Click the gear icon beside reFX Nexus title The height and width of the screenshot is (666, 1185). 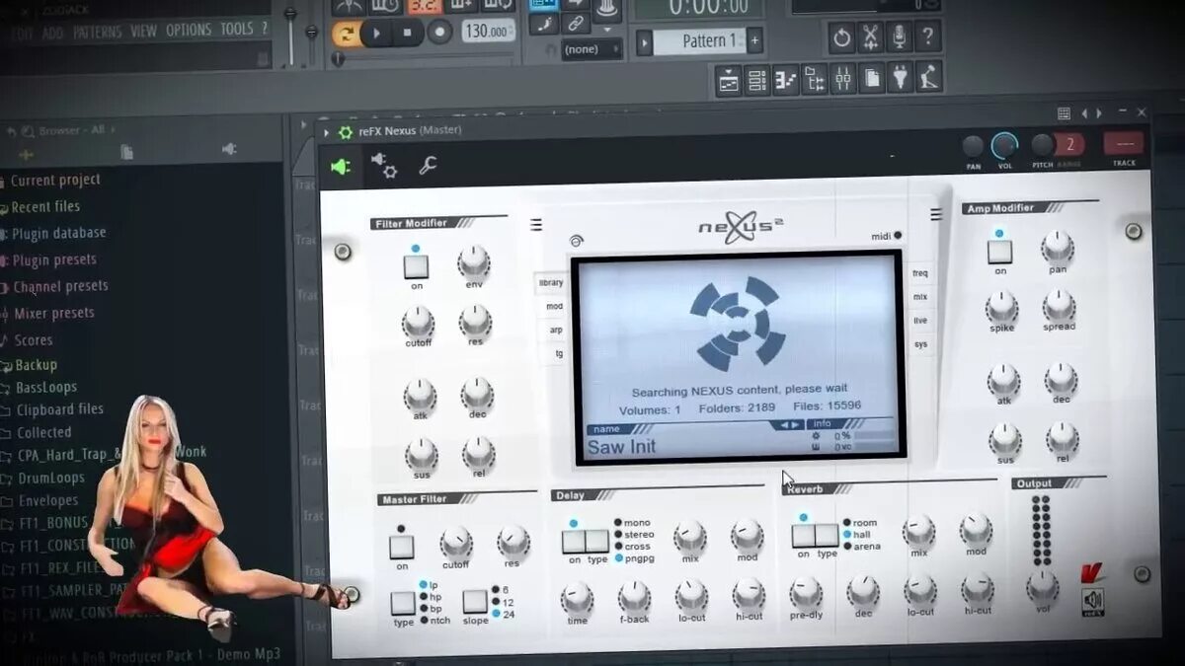tap(345, 131)
